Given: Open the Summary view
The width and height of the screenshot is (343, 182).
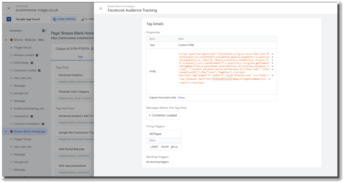Looking at the screenshot, I should click(15, 31).
